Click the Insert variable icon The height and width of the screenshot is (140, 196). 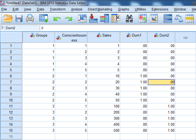154,18
